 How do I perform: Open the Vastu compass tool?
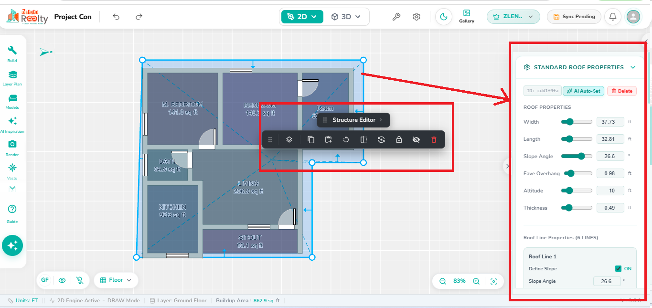point(12,170)
